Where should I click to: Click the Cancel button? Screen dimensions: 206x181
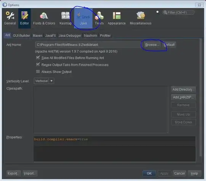pos(179,173)
